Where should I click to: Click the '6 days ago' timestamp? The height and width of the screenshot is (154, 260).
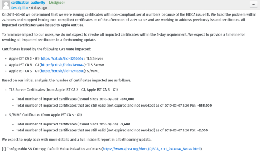point(39,8)
